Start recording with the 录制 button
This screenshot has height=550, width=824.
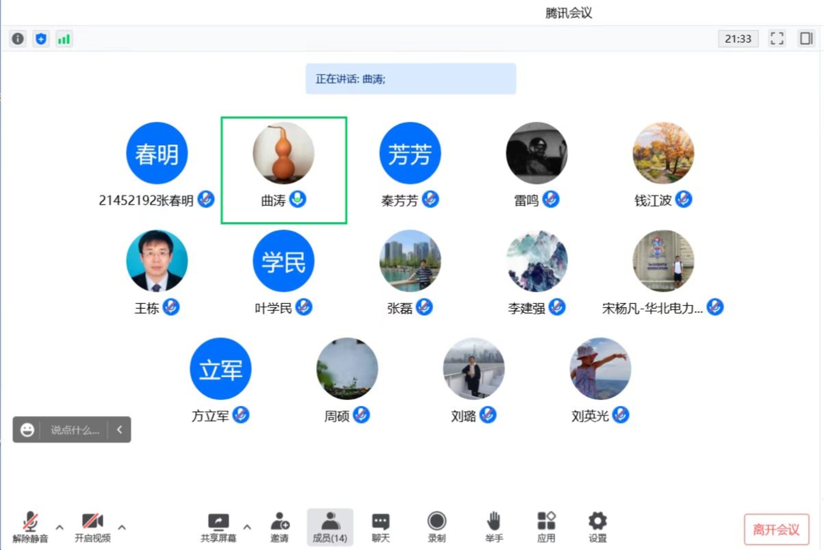pos(437,527)
